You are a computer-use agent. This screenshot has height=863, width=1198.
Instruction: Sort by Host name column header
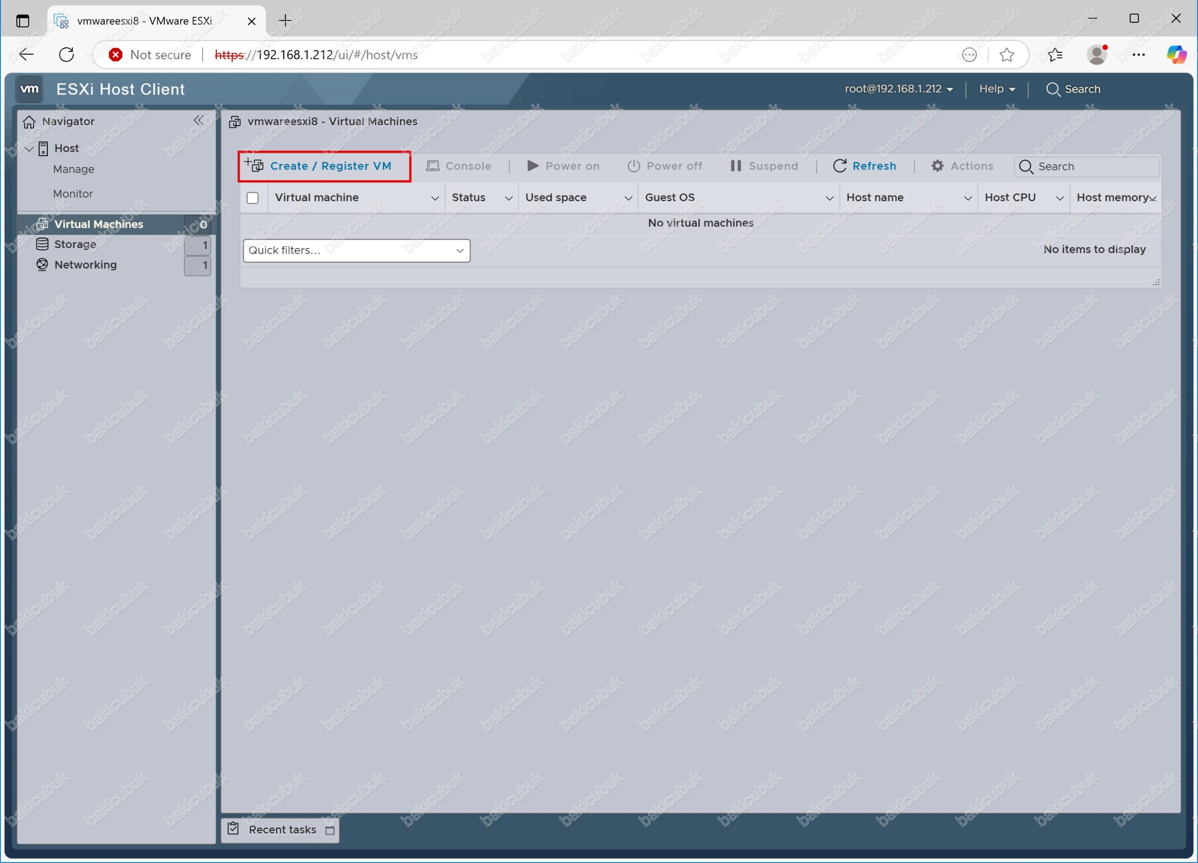pyautogui.click(x=875, y=197)
